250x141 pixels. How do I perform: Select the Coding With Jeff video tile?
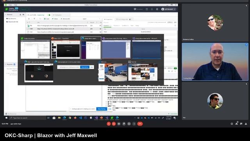click(215, 61)
